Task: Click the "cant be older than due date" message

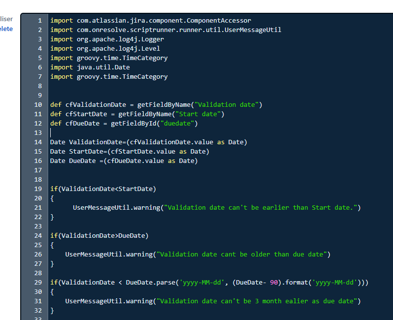Action: coord(241,255)
